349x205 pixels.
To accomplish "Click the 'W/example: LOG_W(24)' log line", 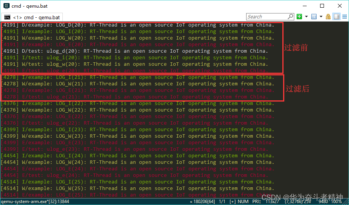I will pos(138,162).
